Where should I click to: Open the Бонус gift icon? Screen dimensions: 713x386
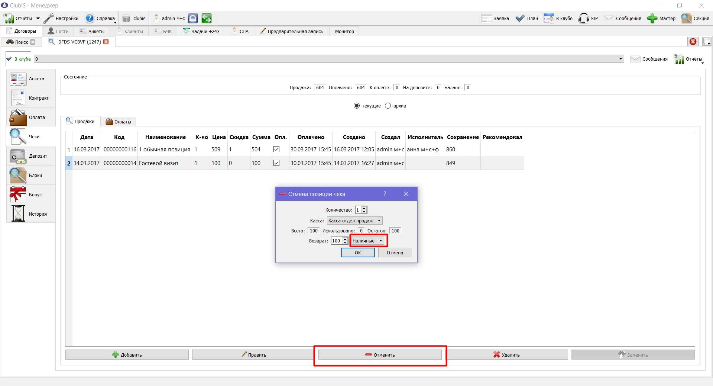click(x=18, y=194)
